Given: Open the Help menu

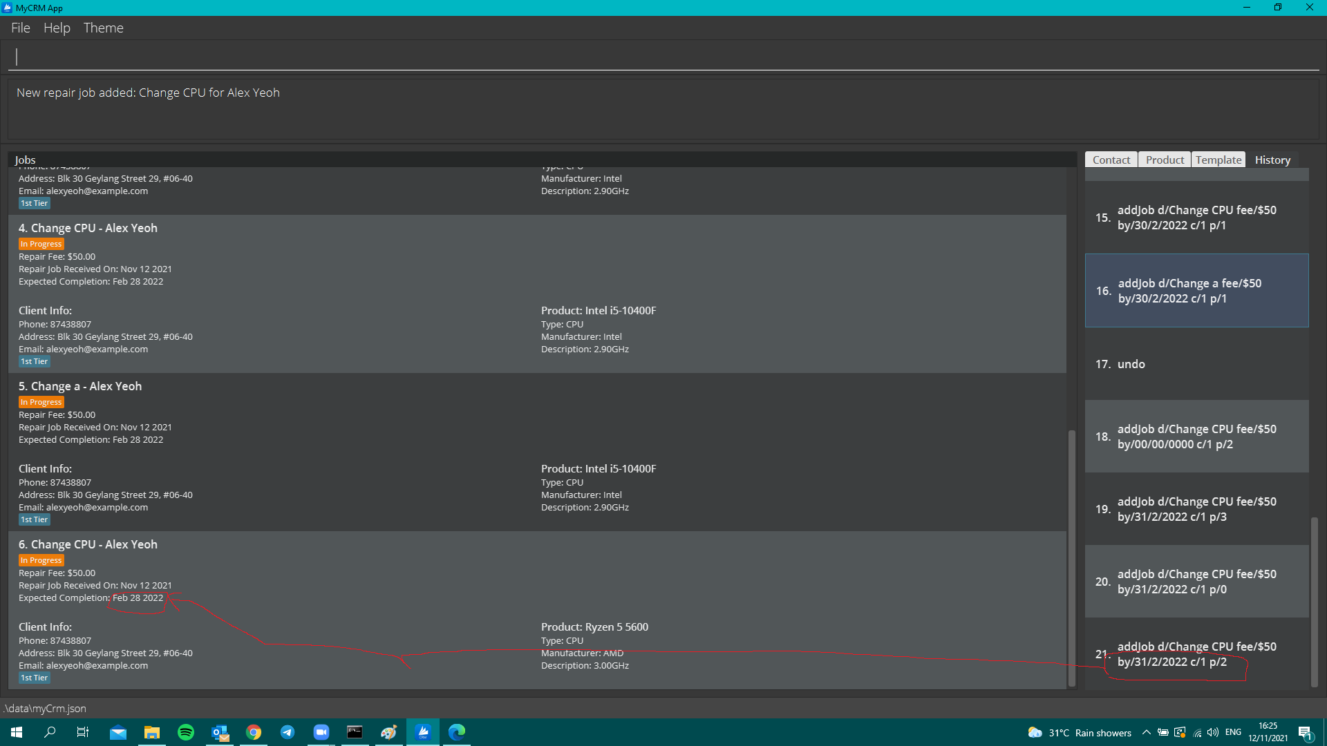Looking at the screenshot, I should point(57,28).
